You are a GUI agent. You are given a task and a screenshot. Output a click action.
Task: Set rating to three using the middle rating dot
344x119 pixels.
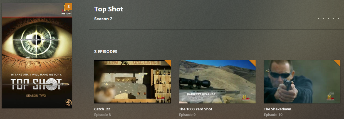329,19
